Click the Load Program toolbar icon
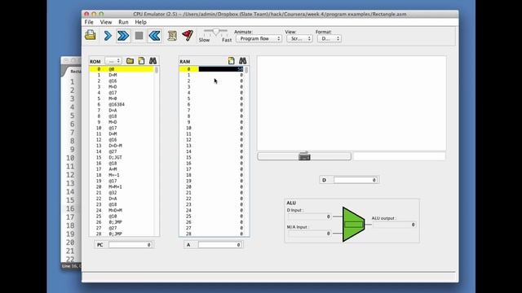Image resolution: width=522 pixels, height=293 pixels. pyautogui.click(x=91, y=35)
